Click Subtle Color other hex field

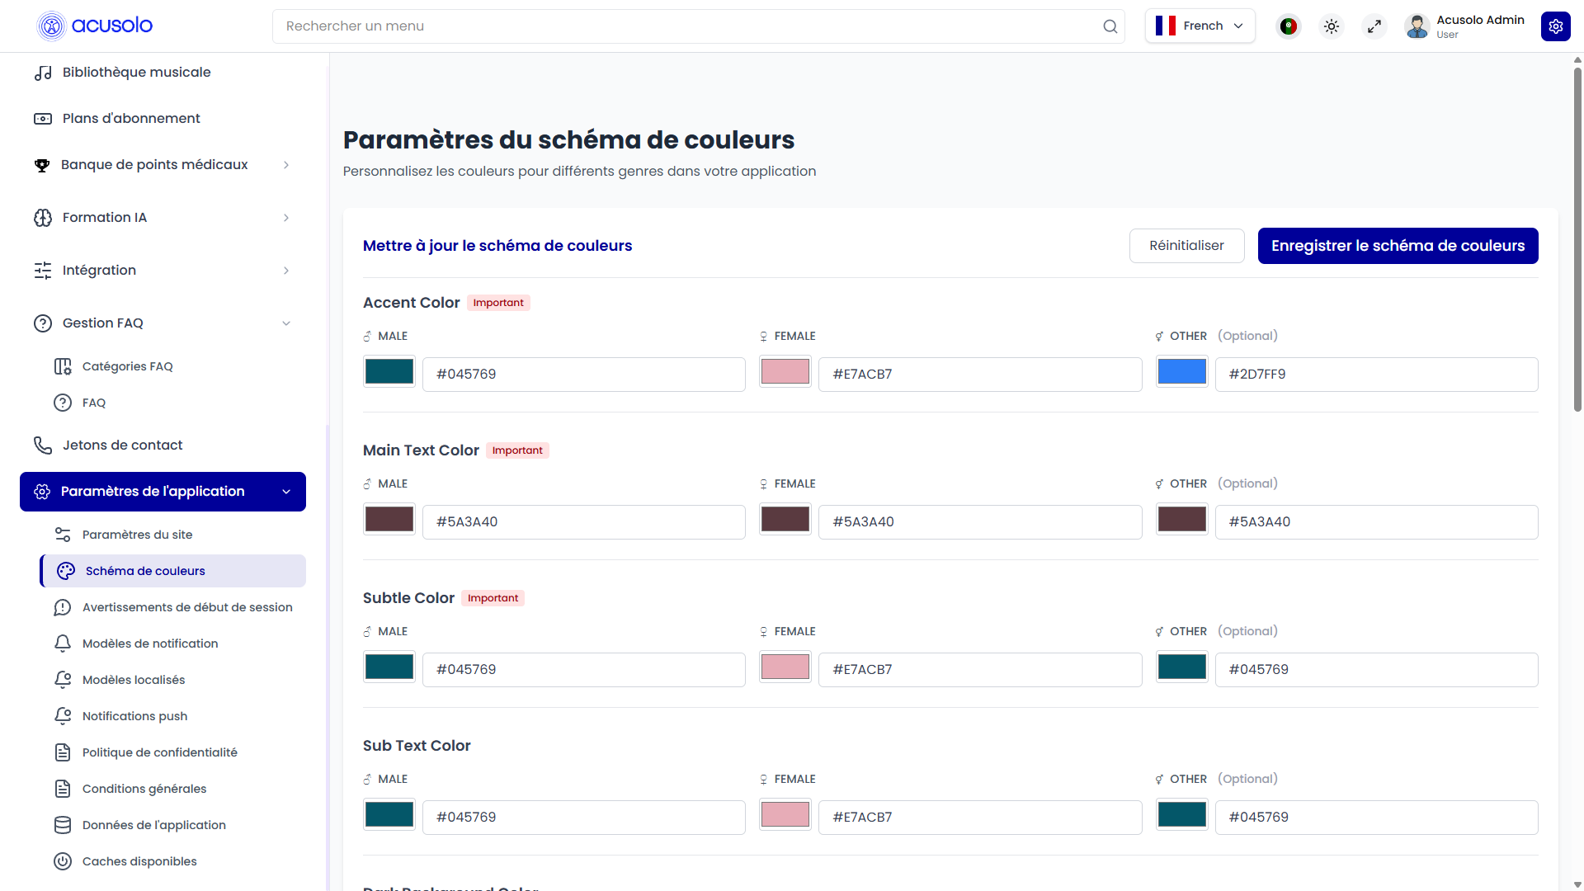pos(1376,670)
